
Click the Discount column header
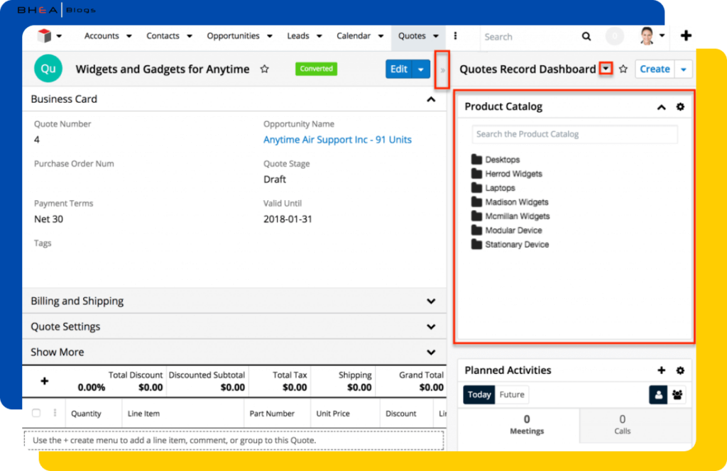401,414
